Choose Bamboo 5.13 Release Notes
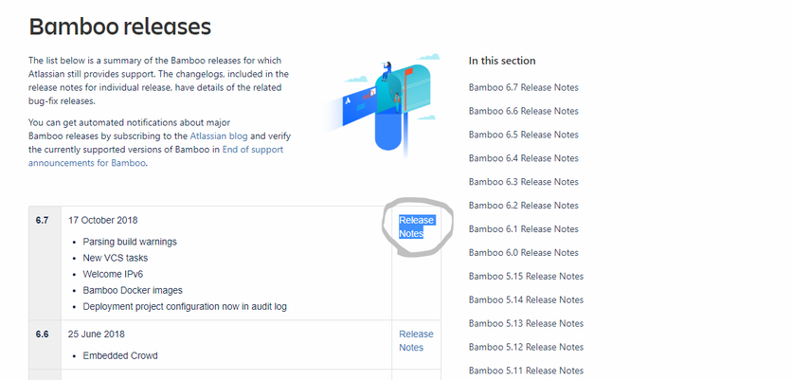Image resolution: width=792 pixels, height=380 pixels. 526,323
